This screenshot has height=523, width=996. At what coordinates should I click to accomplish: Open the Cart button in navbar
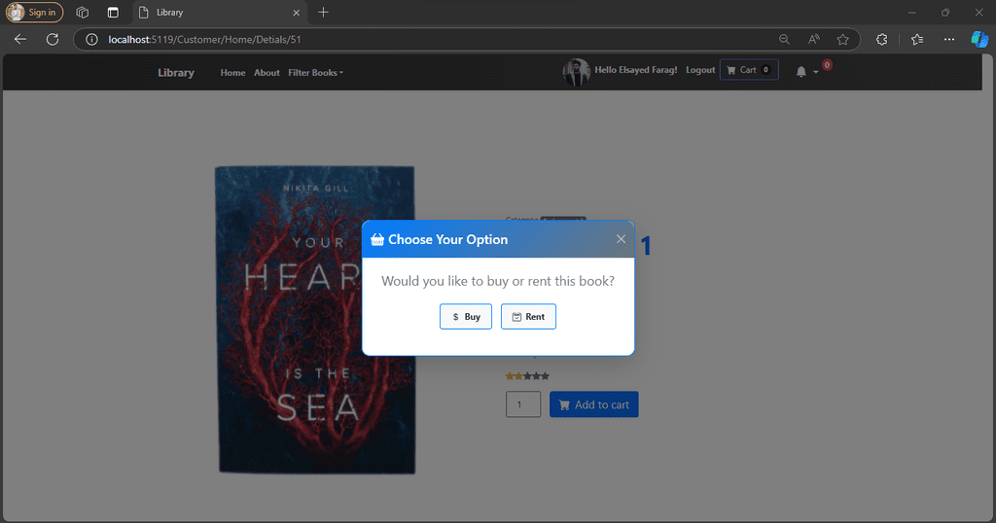[x=749, y=70]
